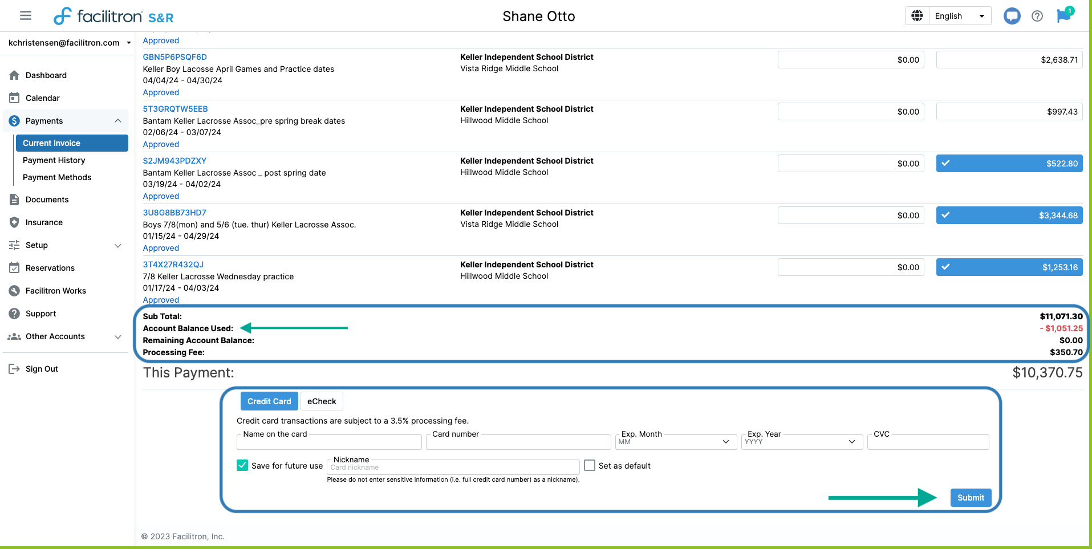Click the Setup sliders icon

click(14, 245)
